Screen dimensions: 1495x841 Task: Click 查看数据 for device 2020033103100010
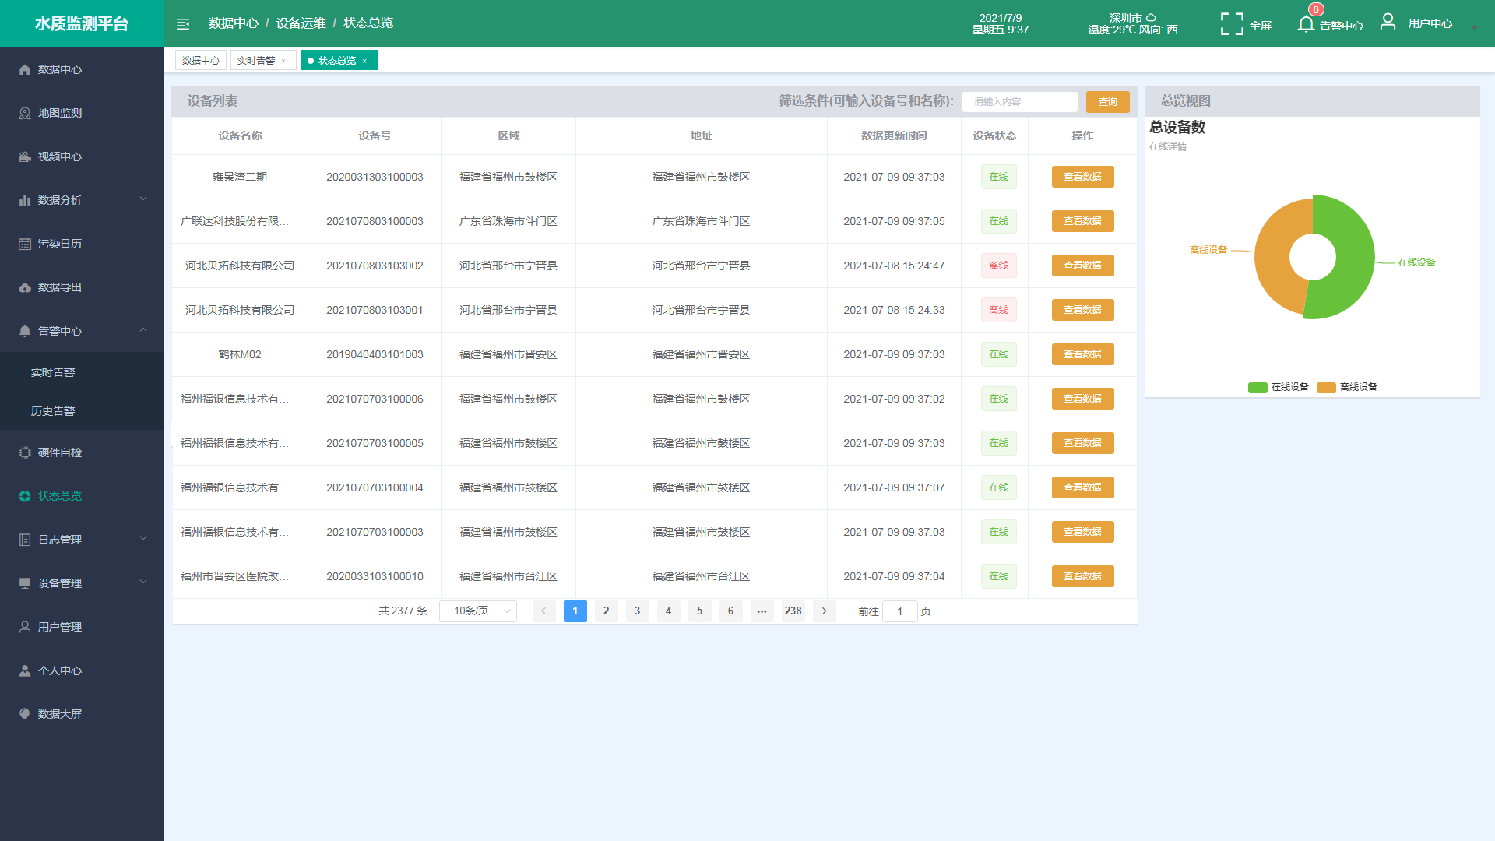1082,576
